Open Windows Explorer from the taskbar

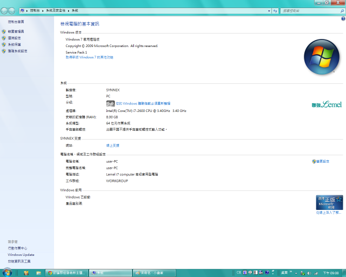(x=38, y=273)
